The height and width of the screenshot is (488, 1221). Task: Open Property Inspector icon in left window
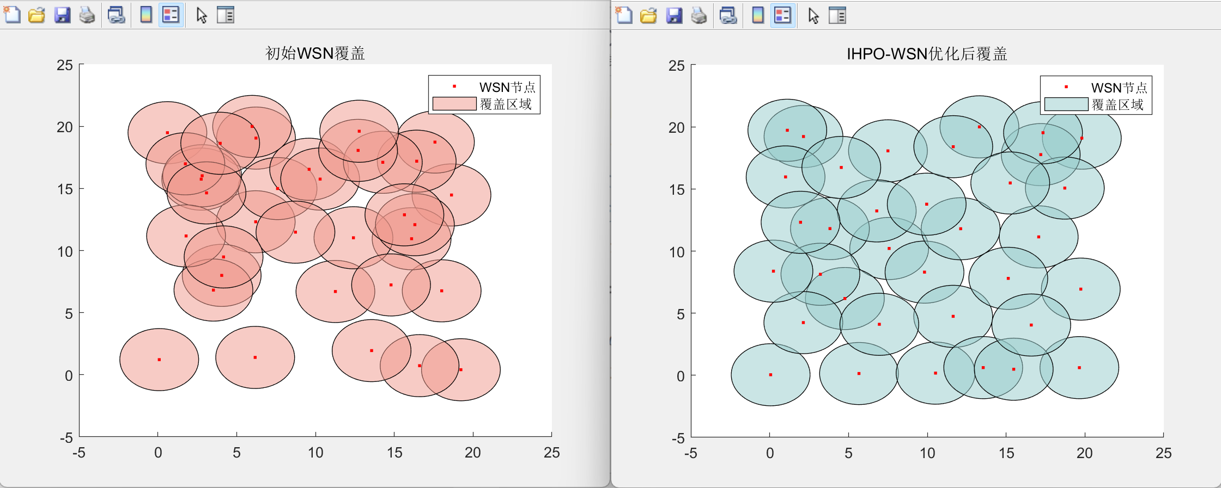tap(226, 15)
